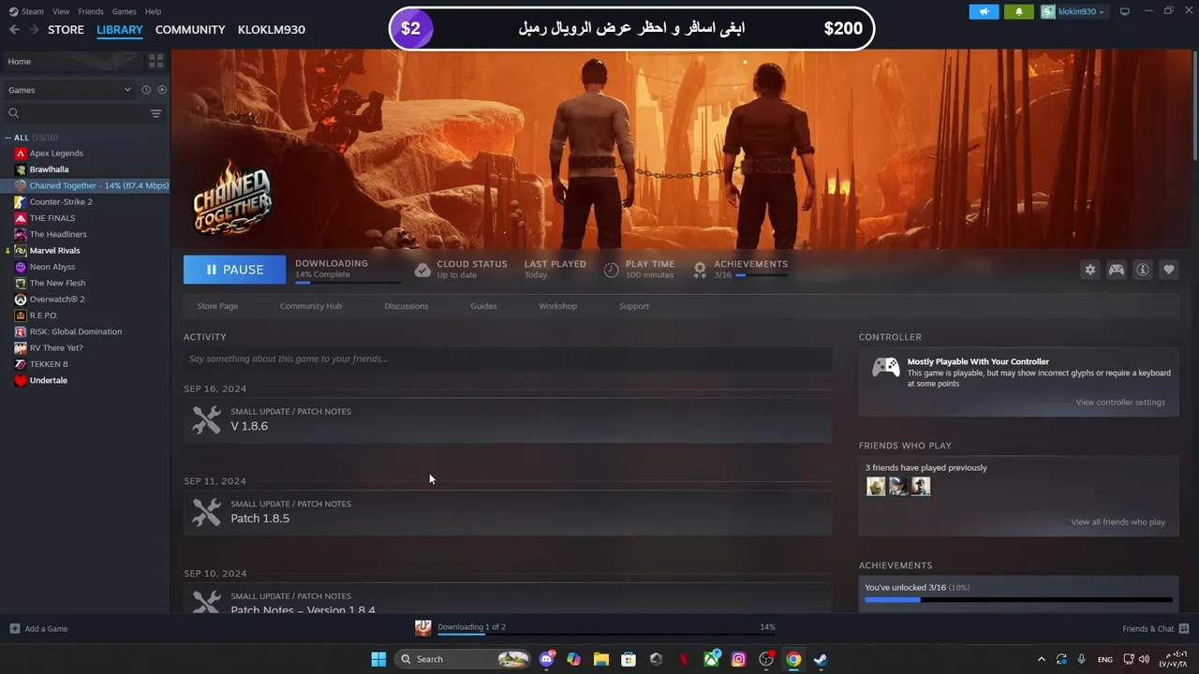
Task: Add to favorites heart icon
Action: coord(1168,270)
